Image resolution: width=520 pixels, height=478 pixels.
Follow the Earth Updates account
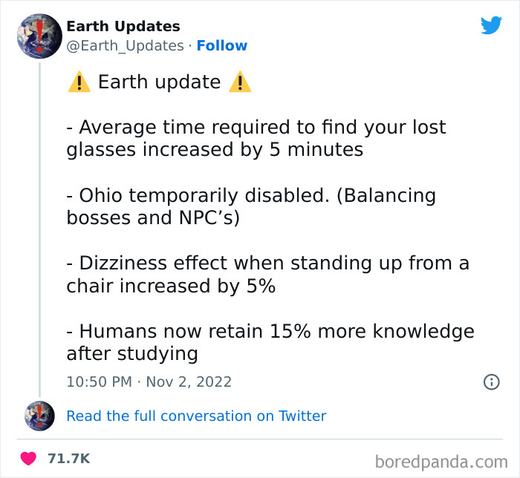(x=221, y=45)
